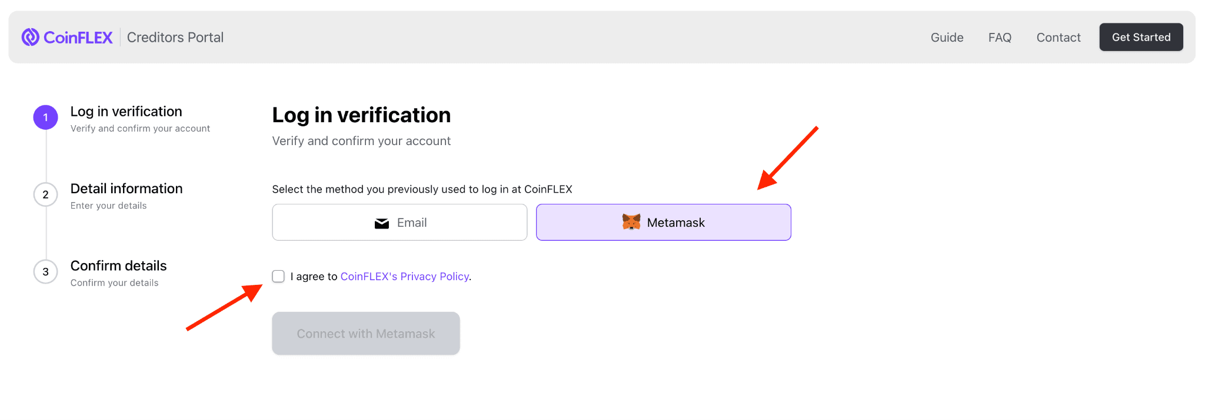The width and height of the screenshot is (1205, 420).
Task: Select the envelope icon on the Email button
Action: [382, 223]
